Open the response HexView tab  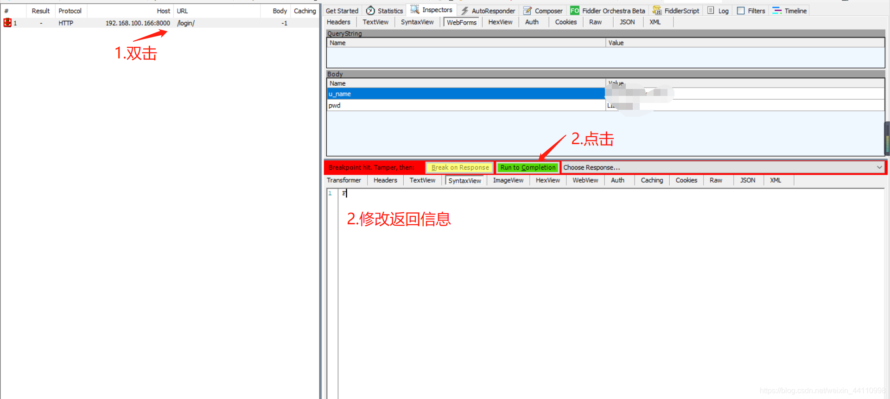(x=548, y=180)
